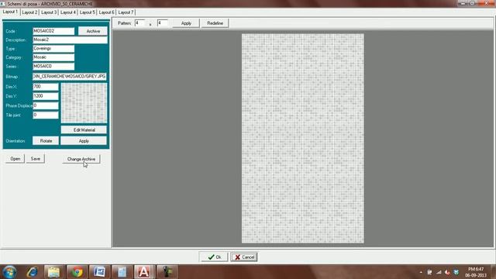
Task: Open the Word icon in taskbar
Action: pos(99,272)
